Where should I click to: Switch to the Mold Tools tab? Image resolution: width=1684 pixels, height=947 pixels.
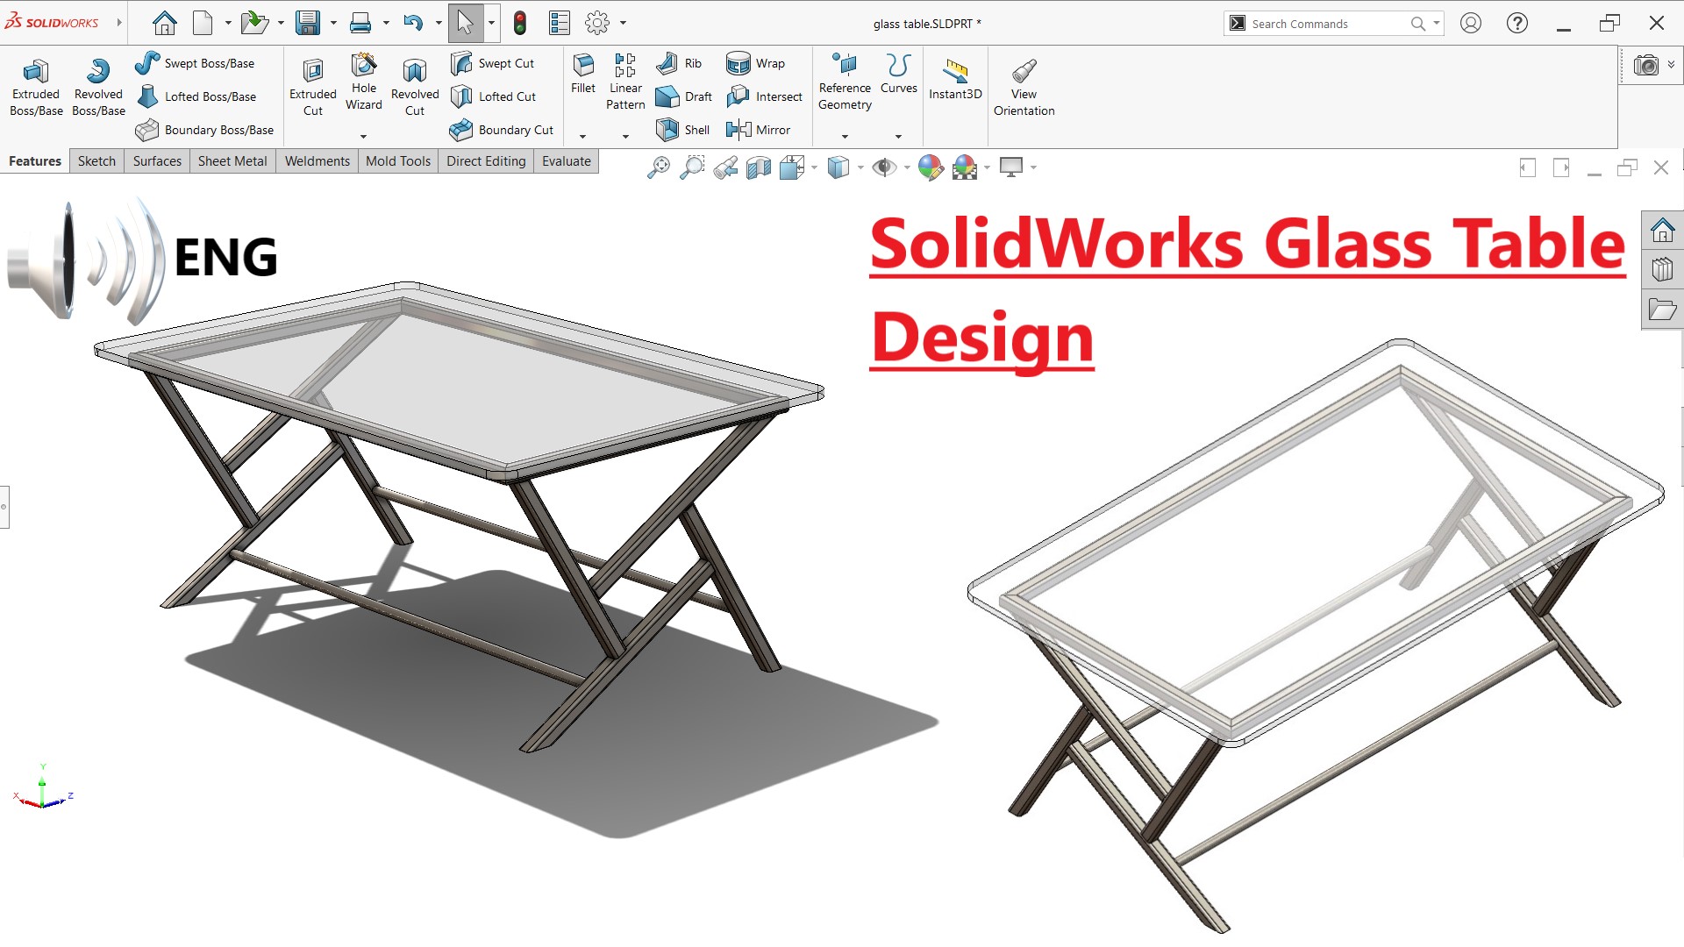(398, 161)
